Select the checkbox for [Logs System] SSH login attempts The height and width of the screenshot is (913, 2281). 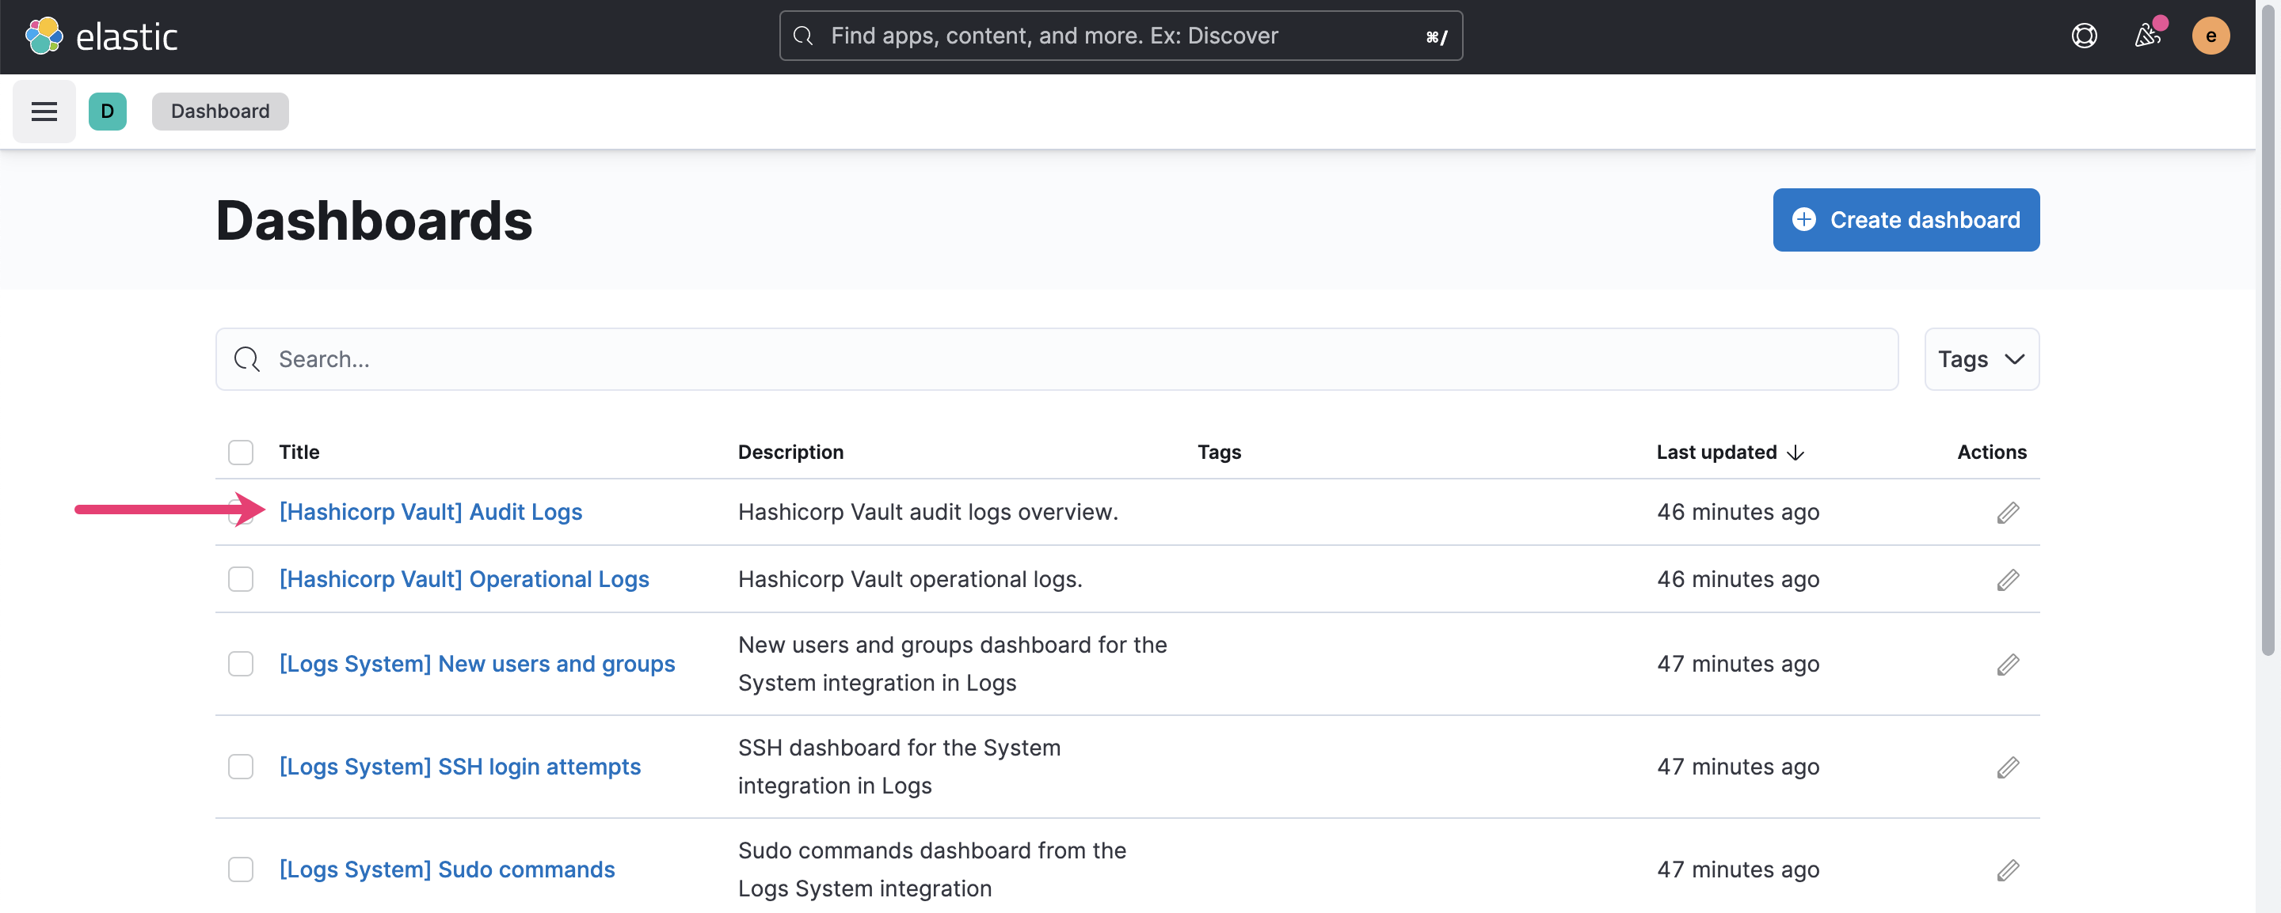pyautogui.click(x=240, y=767)
